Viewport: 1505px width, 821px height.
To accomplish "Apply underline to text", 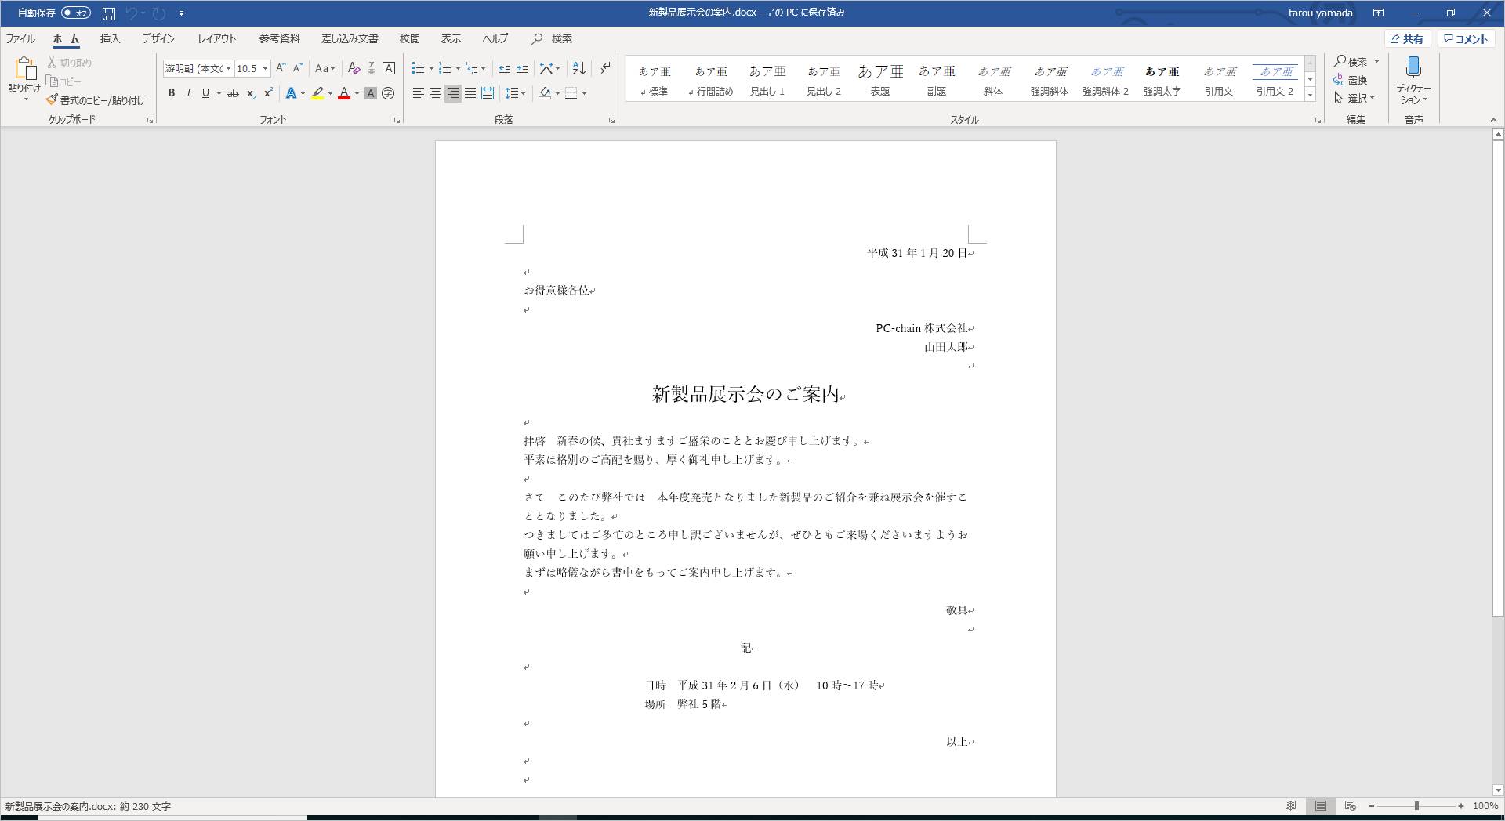I will coord(205,93).
